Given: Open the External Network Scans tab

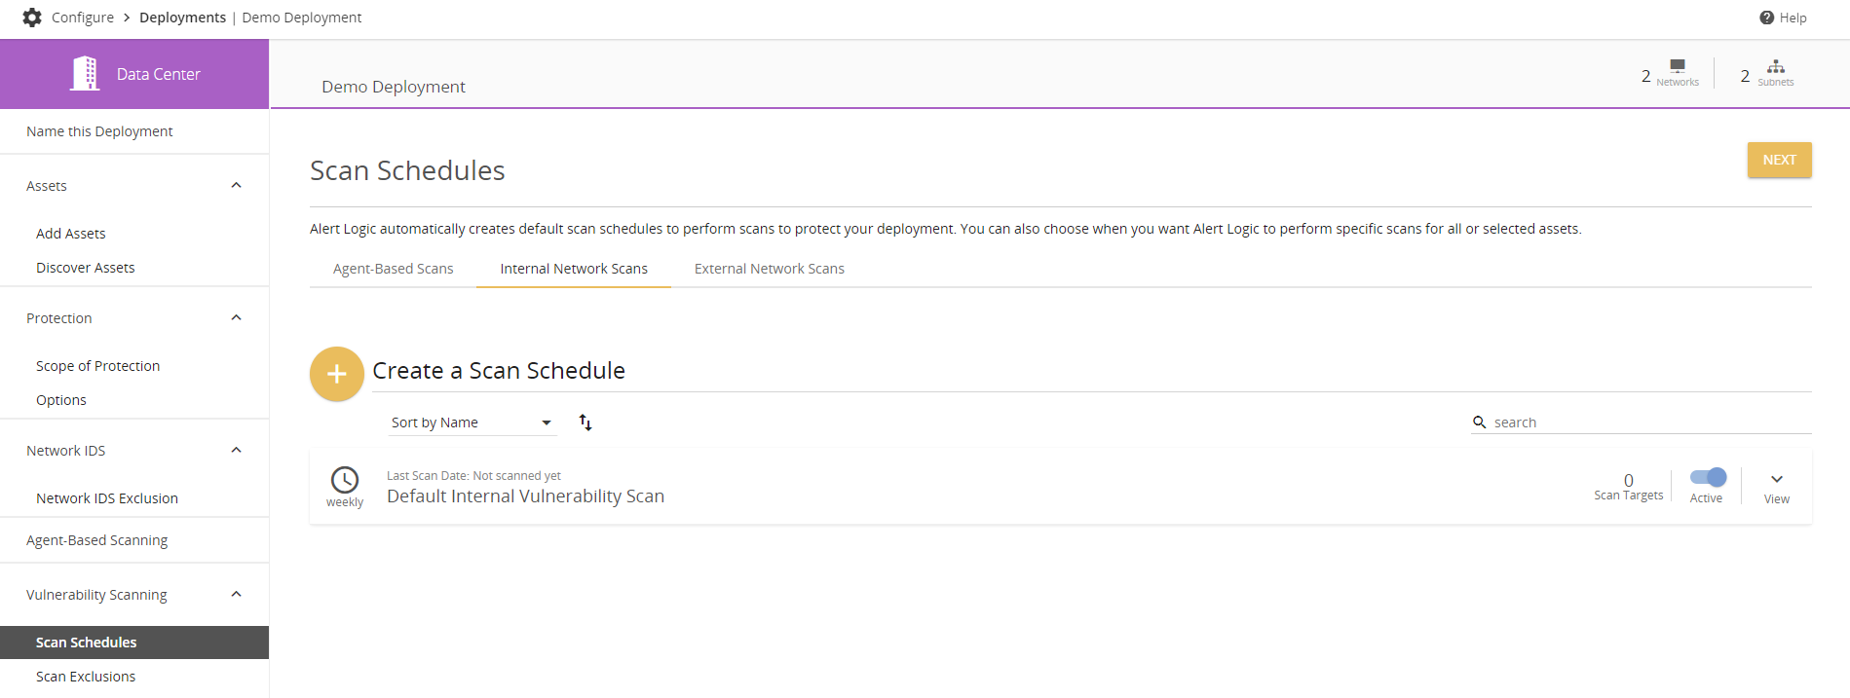Looking at the screenshot, I should pyautogui.click(x=770, y=269).
